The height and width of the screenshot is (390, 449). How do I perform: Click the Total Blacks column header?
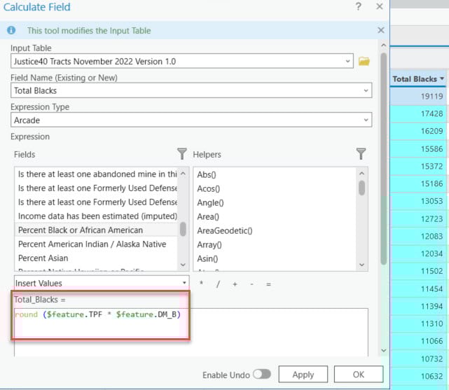tap(417, 78)
